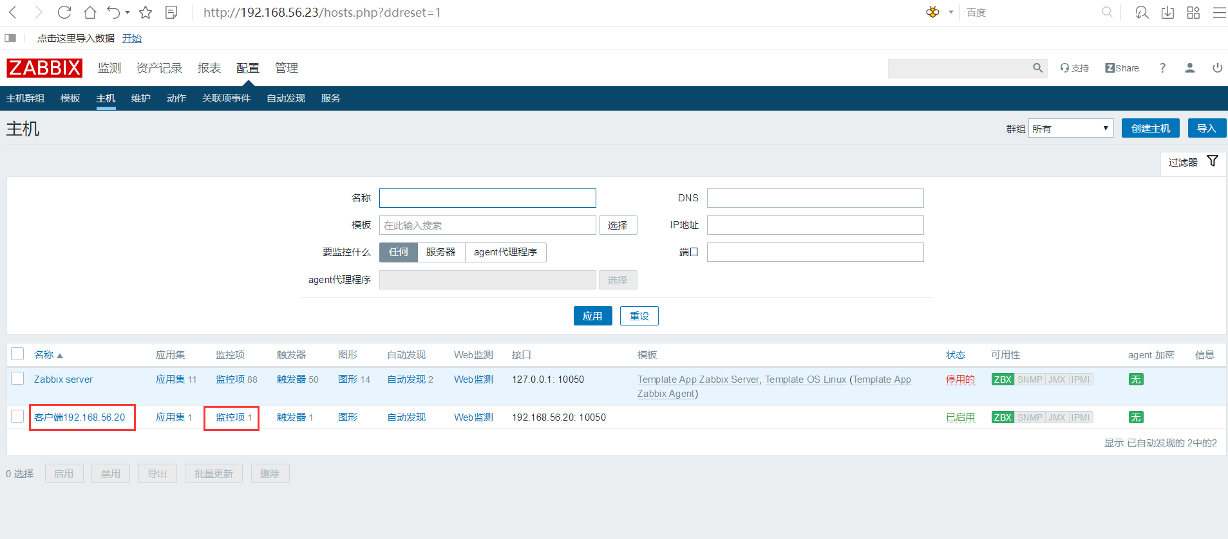Click the 重设 filter button

[x=639, y=316]
